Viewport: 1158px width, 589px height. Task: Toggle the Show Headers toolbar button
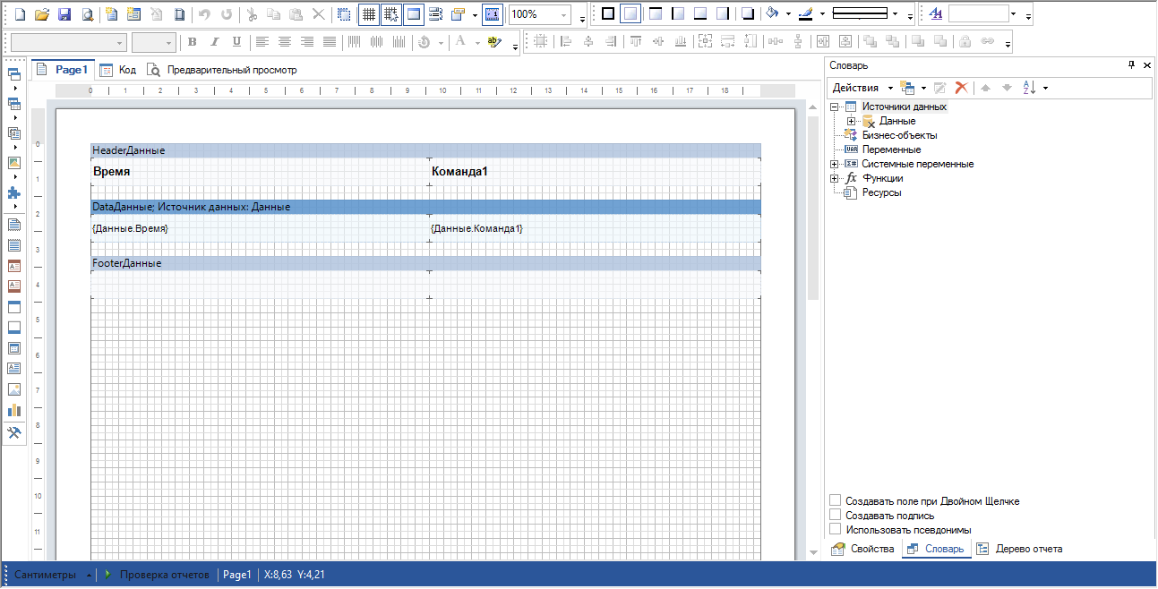413,14
